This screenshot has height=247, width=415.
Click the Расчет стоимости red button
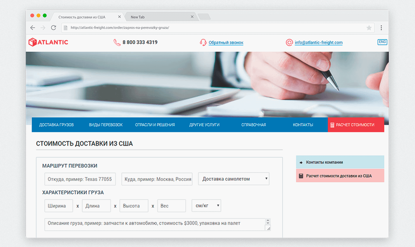coord(356,125)
